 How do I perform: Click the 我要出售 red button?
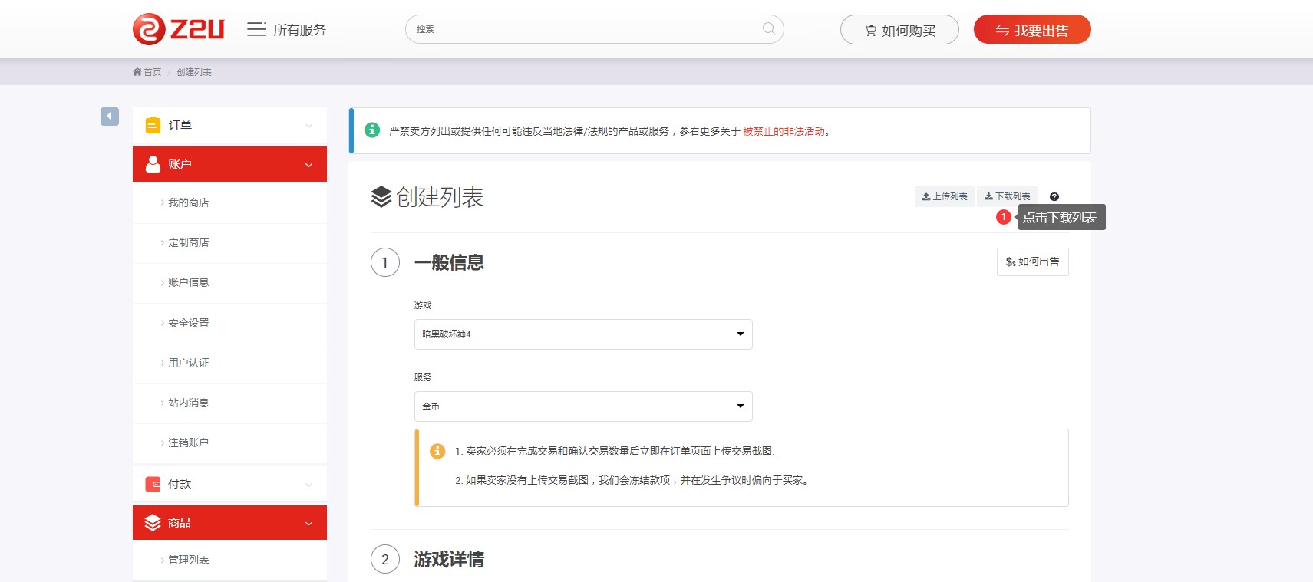[1032, 30]
